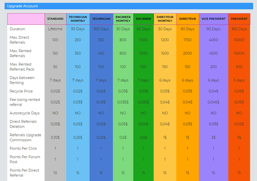Click the 0,02$ Delation cell under President
The height and width of the screenshot is (181, 257).
point(239,124)
